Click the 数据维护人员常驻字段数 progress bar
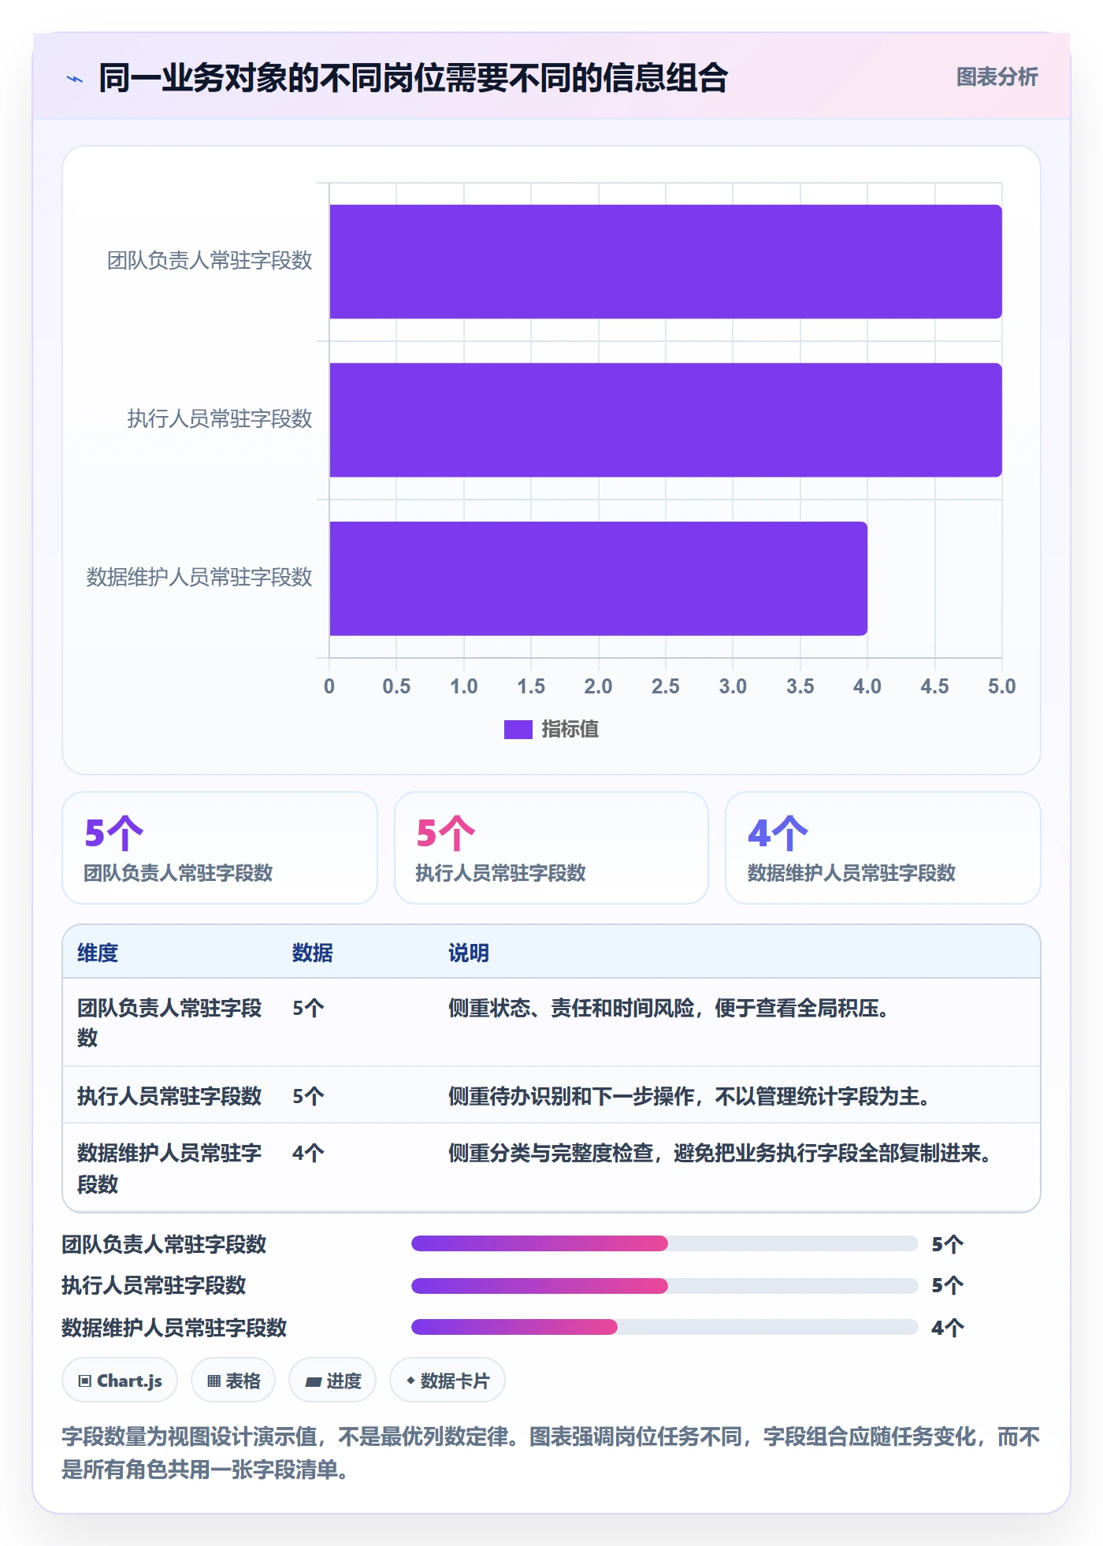Viewport: 1103px width, 1546px height. [x=664, y=1327]
